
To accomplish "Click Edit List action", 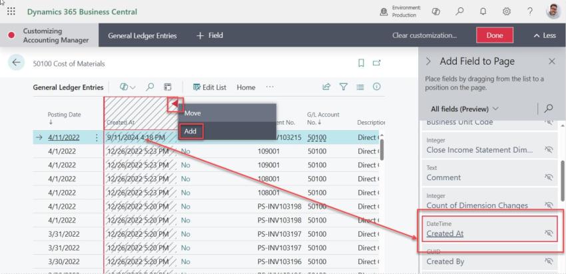I will [x=209, y=87].
